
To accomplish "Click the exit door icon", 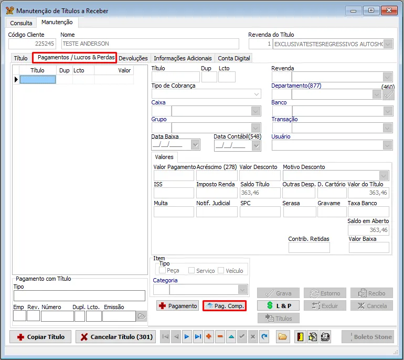I will click(301, 336).
